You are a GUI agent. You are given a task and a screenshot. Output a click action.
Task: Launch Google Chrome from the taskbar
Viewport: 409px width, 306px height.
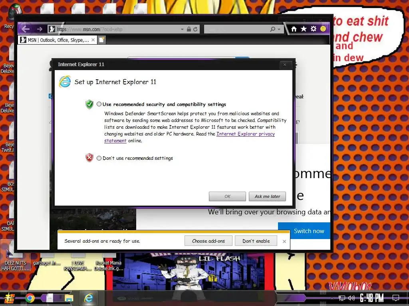pos(30,298)
